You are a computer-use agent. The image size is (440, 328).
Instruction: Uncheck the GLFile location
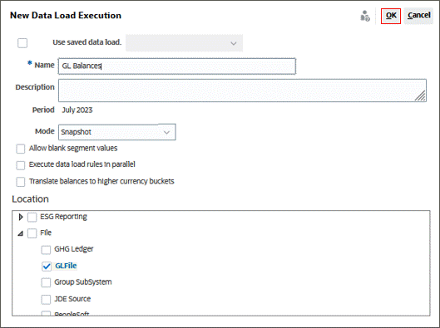47,266
